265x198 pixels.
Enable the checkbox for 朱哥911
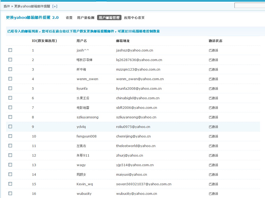(x=10, y=155)
